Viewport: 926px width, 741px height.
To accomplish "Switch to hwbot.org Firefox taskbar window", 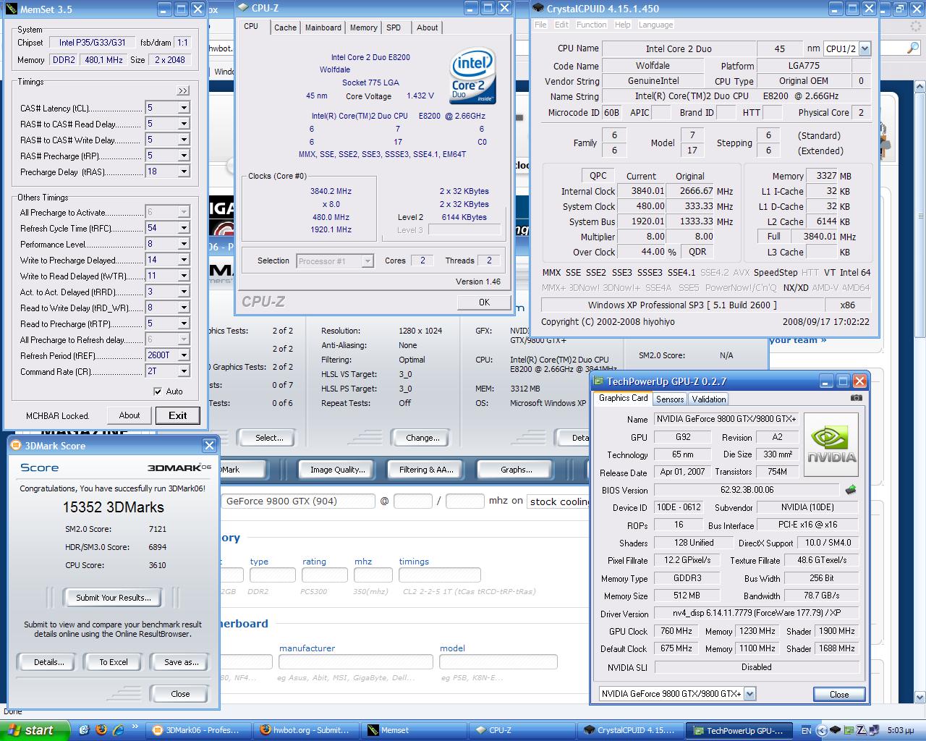I will [307, 730].
